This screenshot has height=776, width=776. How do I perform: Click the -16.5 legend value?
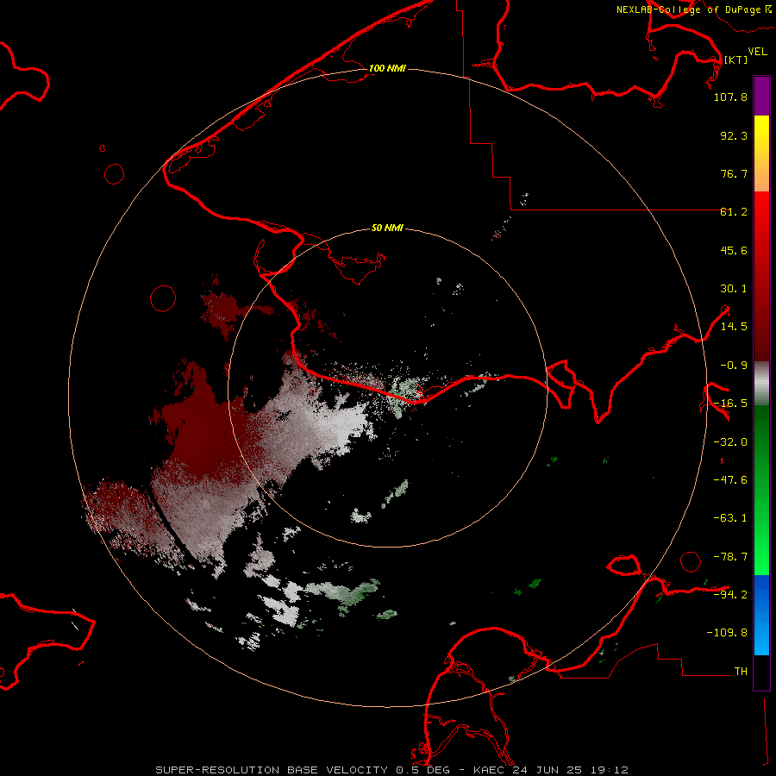730,404
